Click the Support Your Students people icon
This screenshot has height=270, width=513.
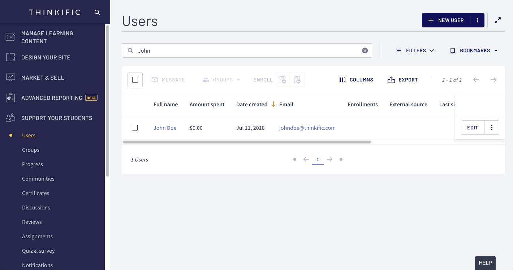point(10,118)
